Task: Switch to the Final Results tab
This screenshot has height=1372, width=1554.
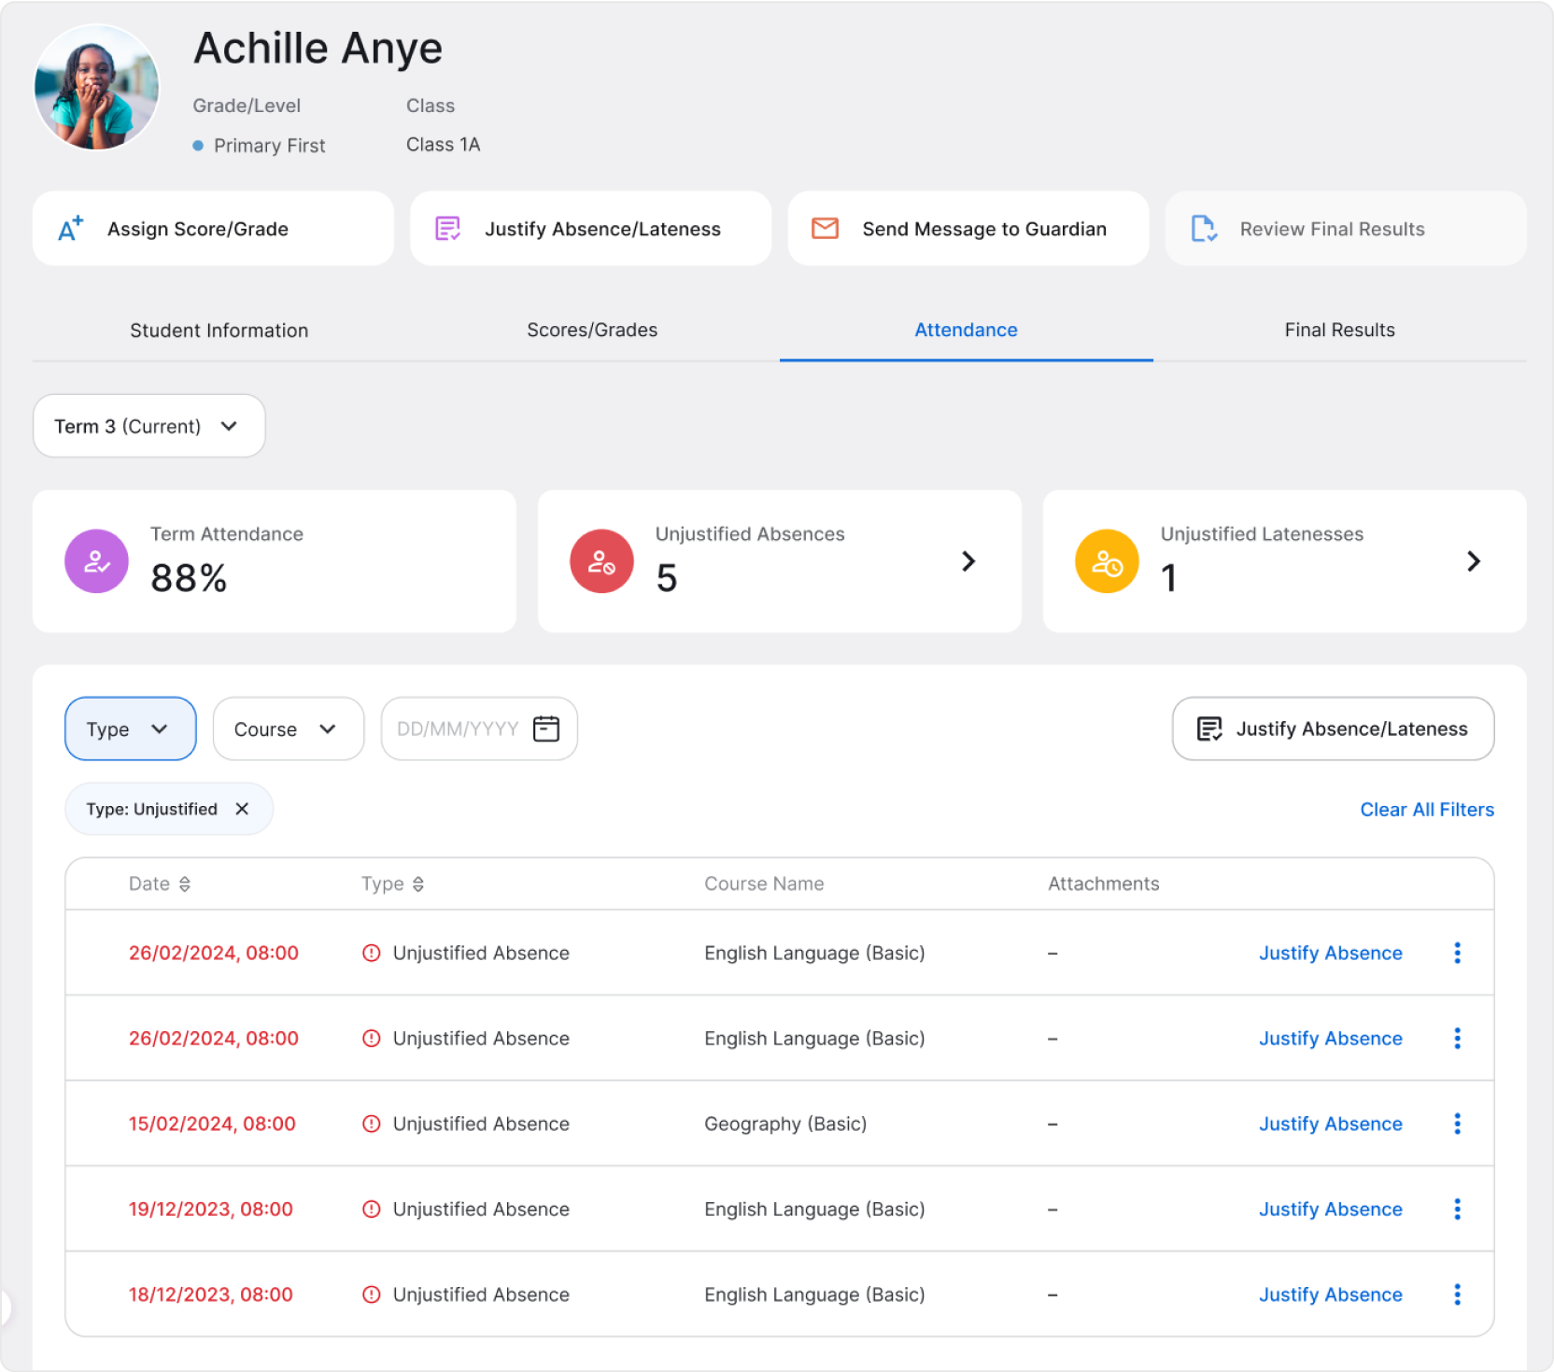Action: click(x=1339, y=330)
